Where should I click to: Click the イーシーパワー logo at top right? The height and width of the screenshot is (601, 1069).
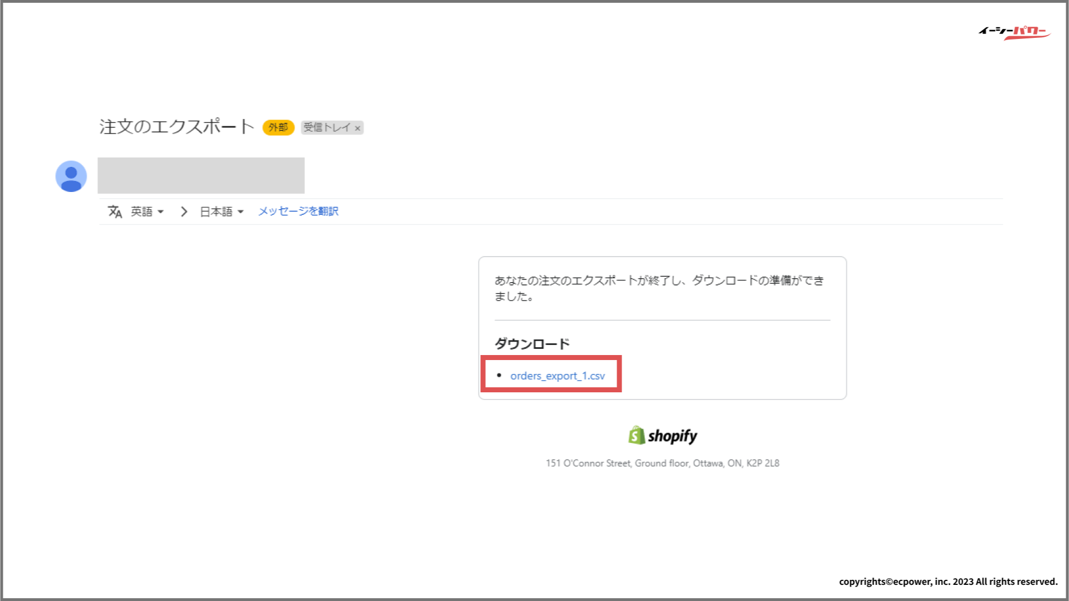click(1014, 32)
